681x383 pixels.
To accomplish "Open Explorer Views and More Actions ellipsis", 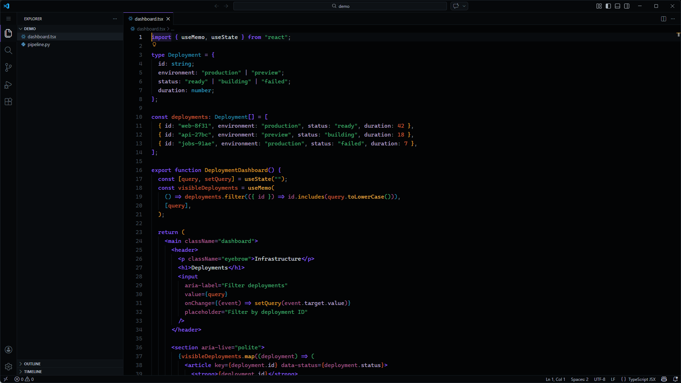I will 115,19.
